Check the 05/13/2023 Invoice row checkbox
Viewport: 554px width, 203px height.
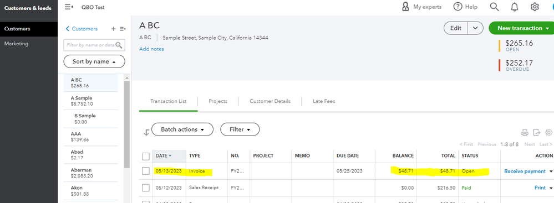[x=145, y=171]
